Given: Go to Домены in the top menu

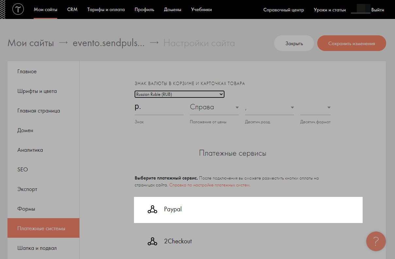Looking at the screenshot, I should tap(173, 9).
